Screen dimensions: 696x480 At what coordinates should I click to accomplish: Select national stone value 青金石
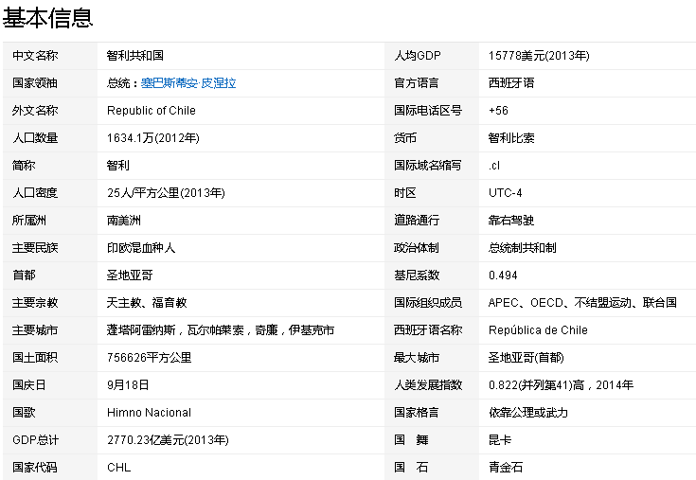(x=506, y=468)
